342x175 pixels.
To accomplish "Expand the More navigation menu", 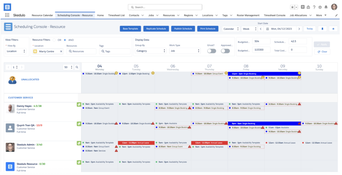I will pyautogui.click(x=321, y=15).
